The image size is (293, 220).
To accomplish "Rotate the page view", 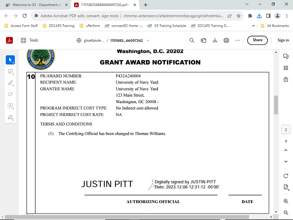I will tap(286, 176).
